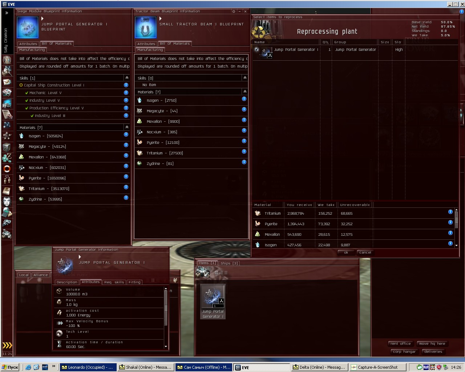Open the wallet coins icon
The width and height of the screenshot is (465, 372).
click(x=7, y=158)
